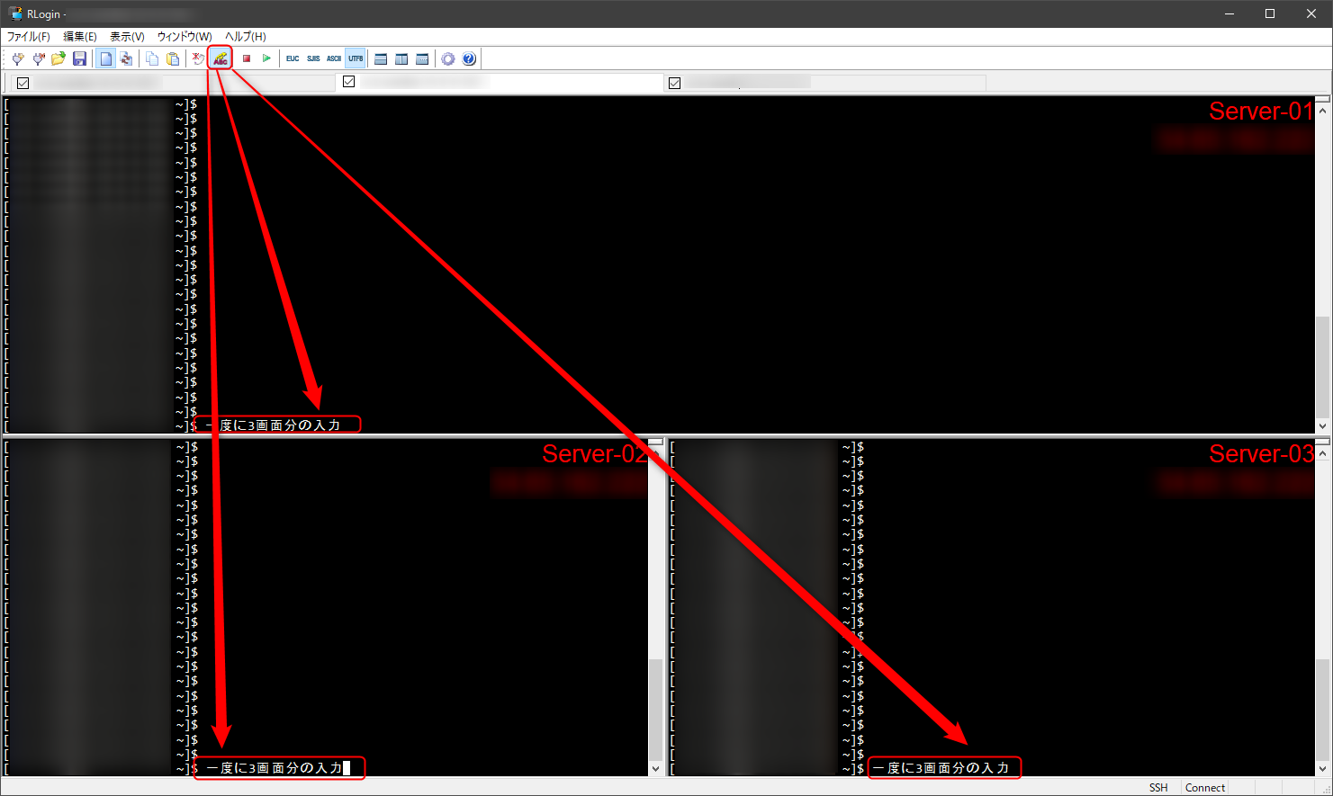Click the paste clipboard icon
1333x796 pixels.
(173, 58)
